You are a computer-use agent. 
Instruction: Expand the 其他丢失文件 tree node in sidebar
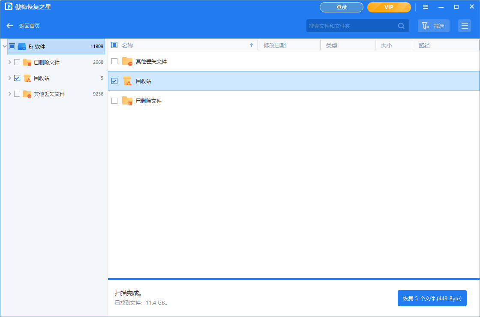10,94
